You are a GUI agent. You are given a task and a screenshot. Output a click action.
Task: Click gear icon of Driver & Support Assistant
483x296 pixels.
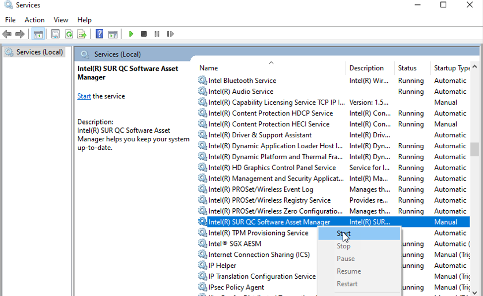pyautogui.click(x=202, y=134)
